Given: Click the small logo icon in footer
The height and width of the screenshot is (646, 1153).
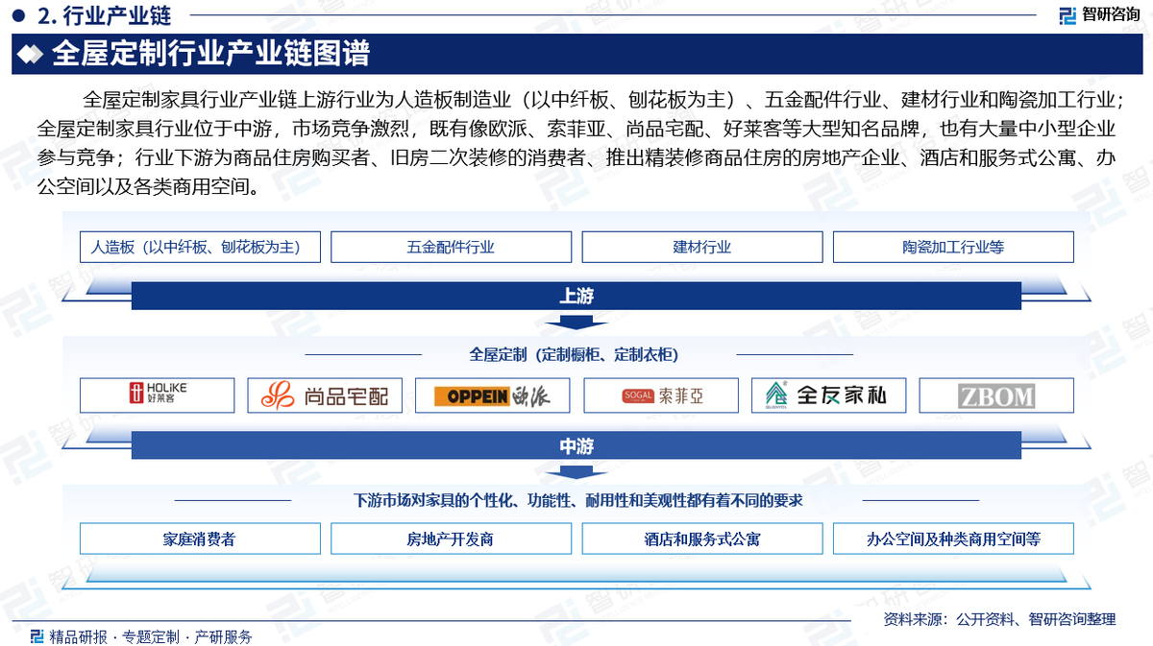Looking at the screenshot, I should pos(37,636).
